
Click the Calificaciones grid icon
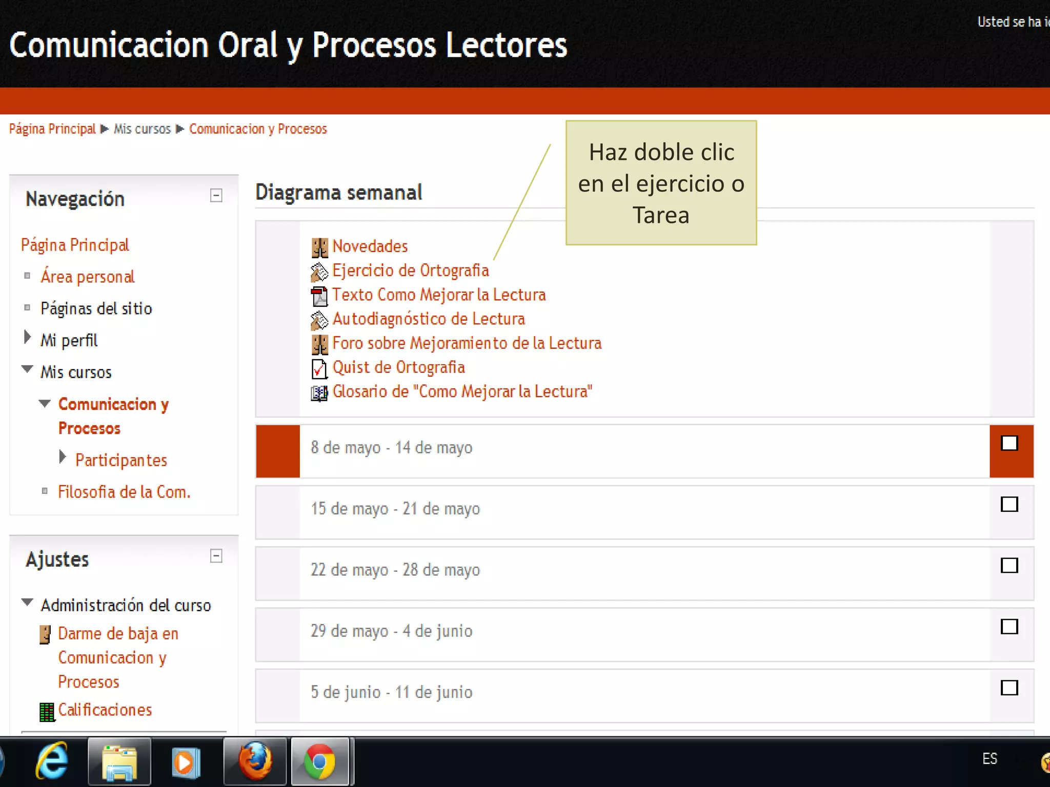(47, 712)
